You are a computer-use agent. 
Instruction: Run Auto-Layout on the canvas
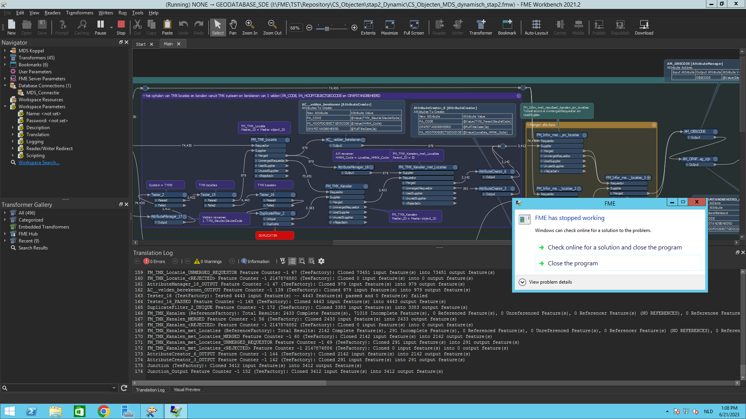pos(536,27)
